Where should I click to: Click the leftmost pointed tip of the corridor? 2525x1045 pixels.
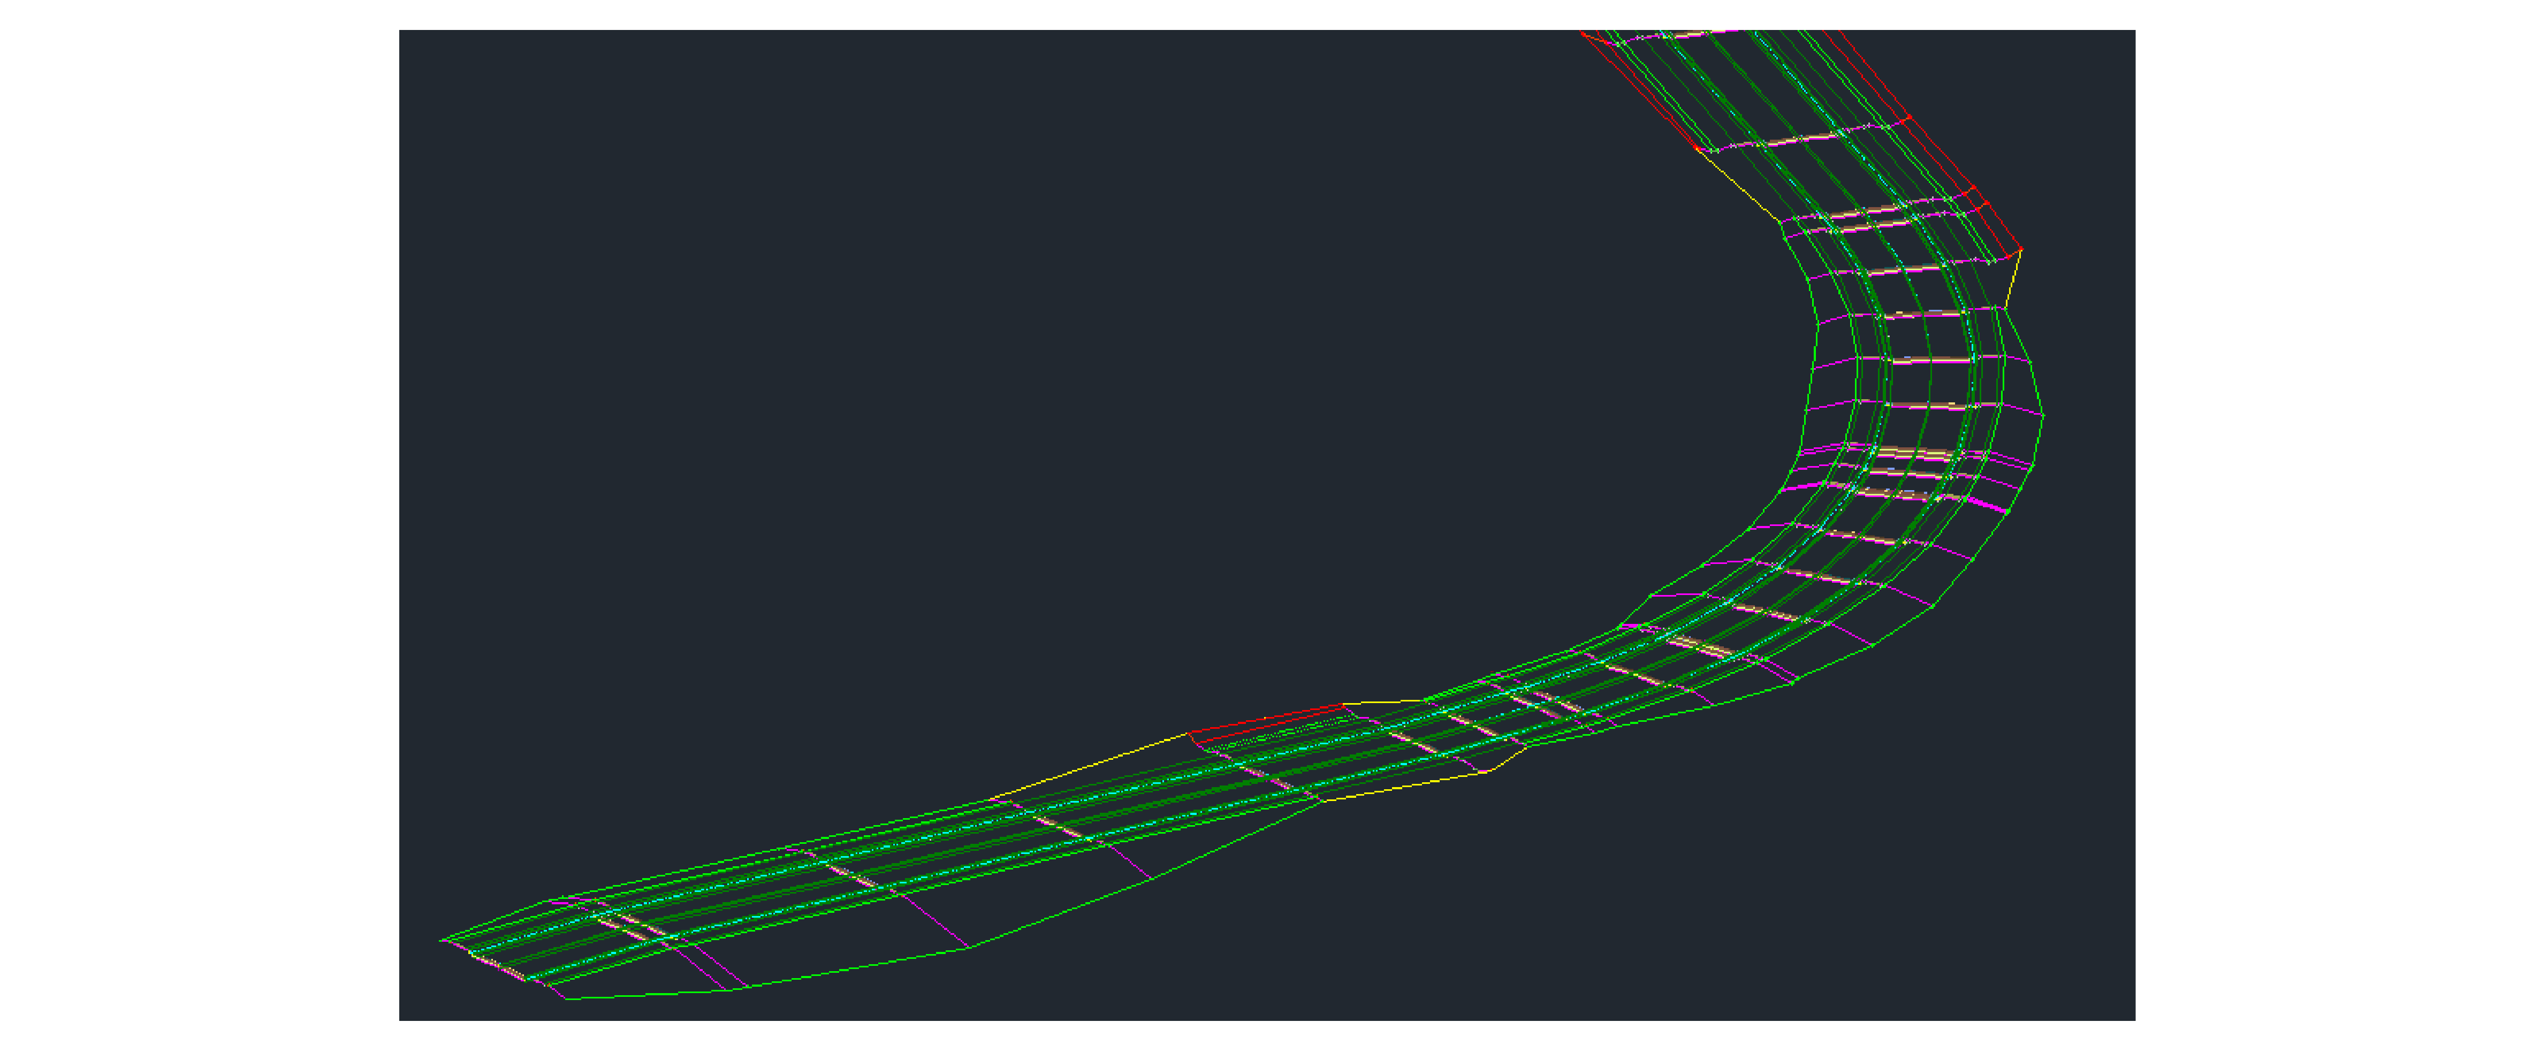click(441, 941)
